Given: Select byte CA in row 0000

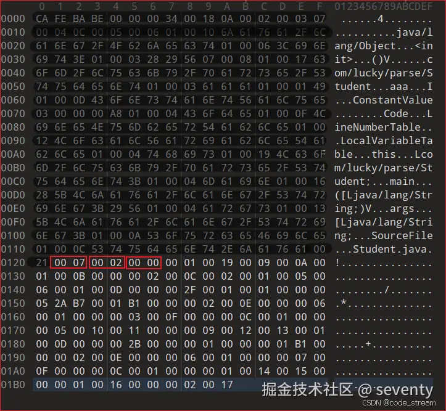Looking at the screenshot, I should 42,18.
